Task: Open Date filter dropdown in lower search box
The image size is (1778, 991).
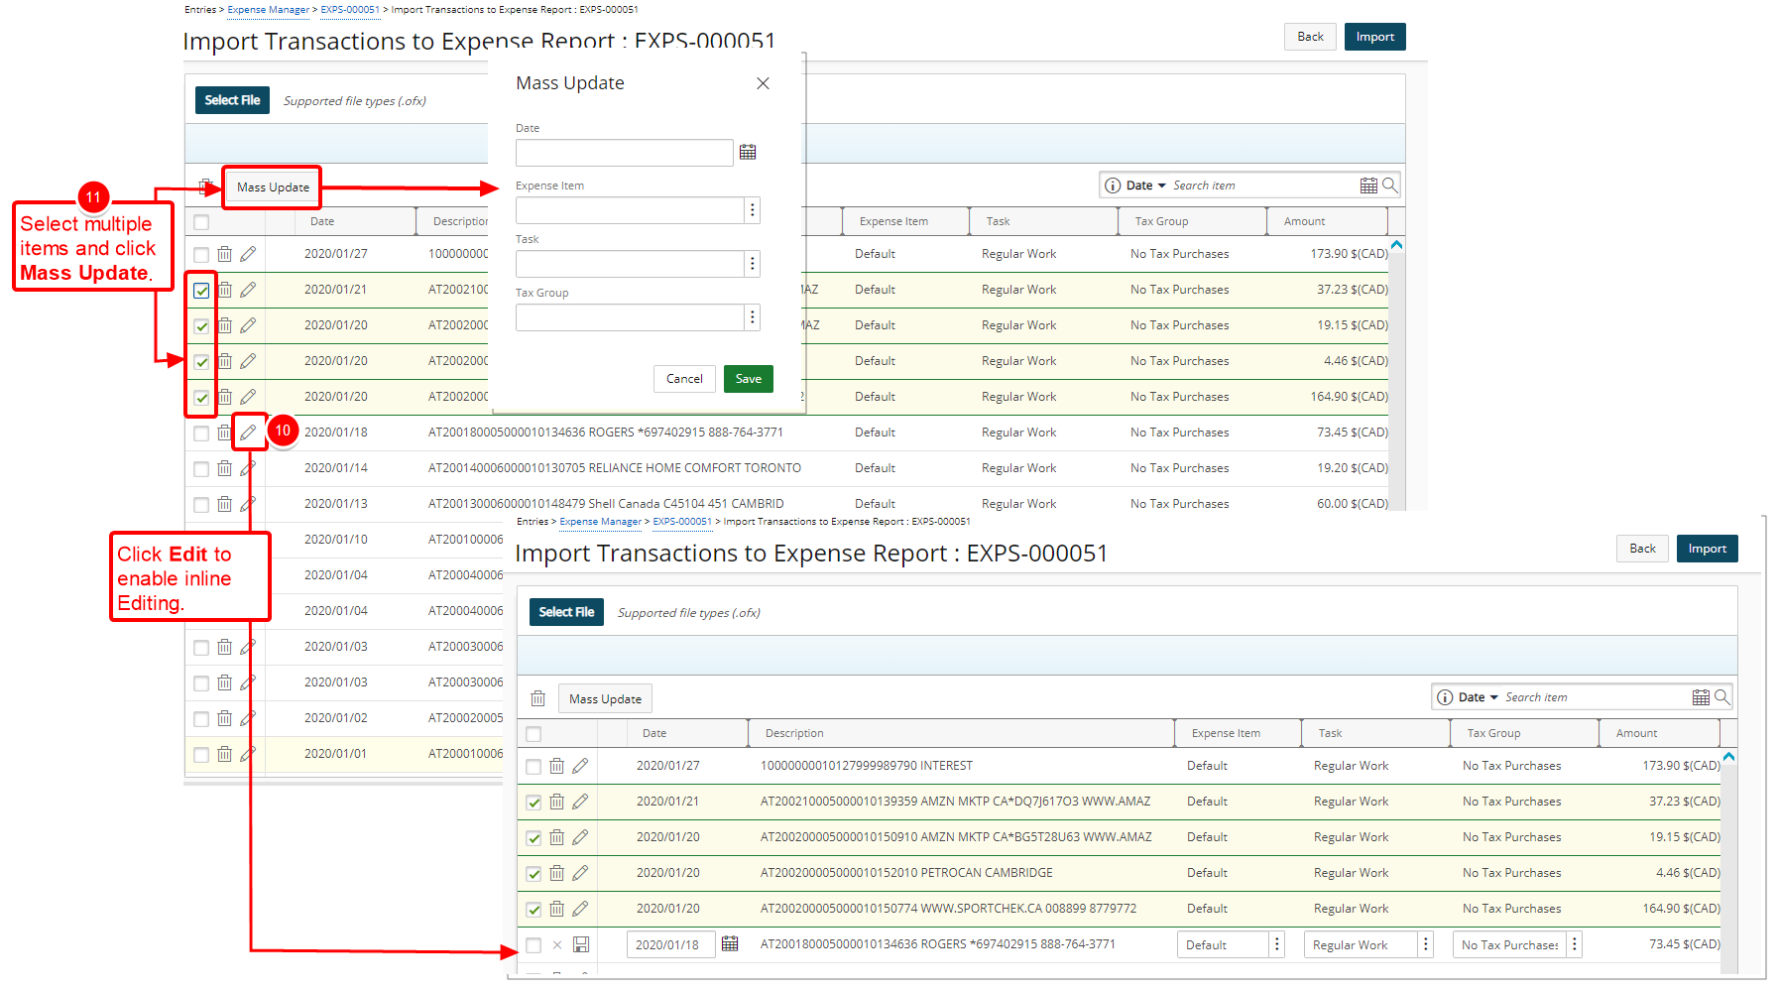Action: pyautogui.click(x=1479, y=697)
